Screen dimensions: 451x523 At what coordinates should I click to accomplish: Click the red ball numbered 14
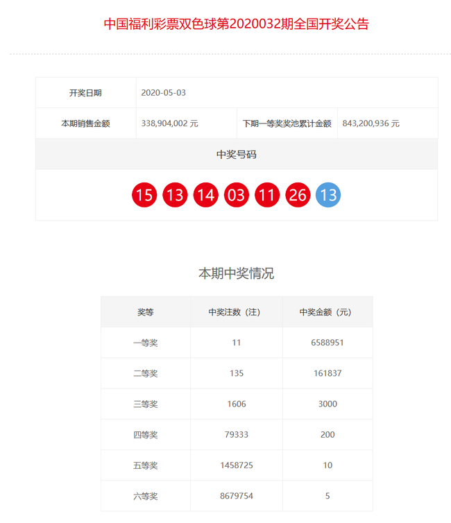tap(205, 195)
